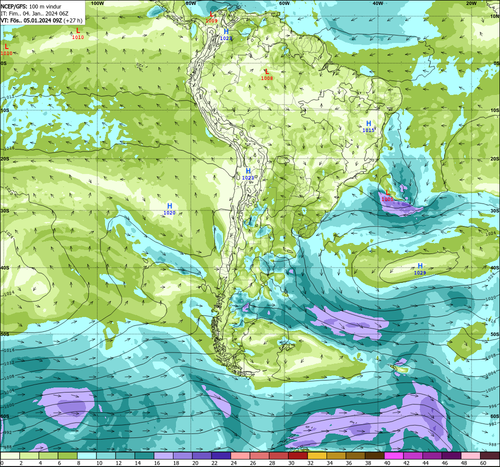
Task: Select the H 1029 high pressure marker
Action: (x=420, y=269)
